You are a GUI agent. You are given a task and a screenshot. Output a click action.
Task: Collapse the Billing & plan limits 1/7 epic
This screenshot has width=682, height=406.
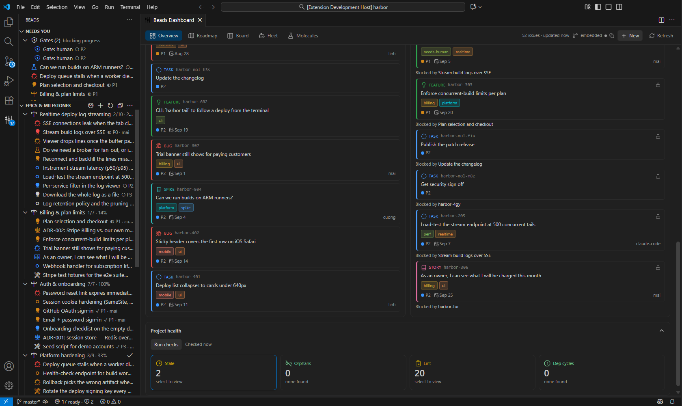[x=25, y=213]
